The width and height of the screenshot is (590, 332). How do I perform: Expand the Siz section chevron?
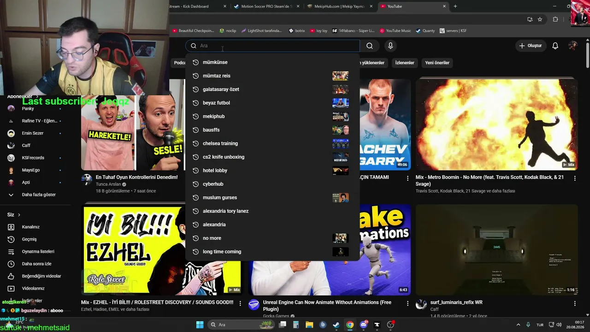tap(19, 215)
